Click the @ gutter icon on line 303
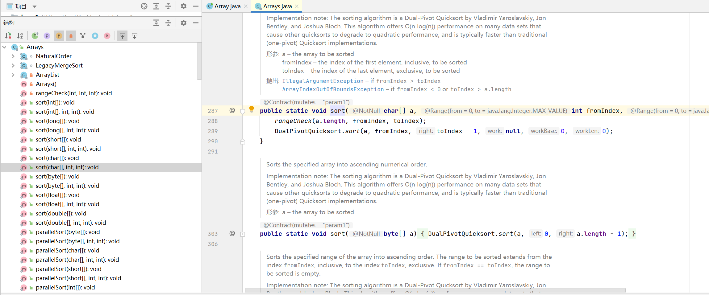Screen dimensions: 709x295 232,233
